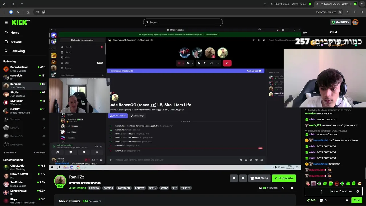Open sensei_fr's channel from Following list
The height and width of the screenshot is (206, 366).
[24, 77]
